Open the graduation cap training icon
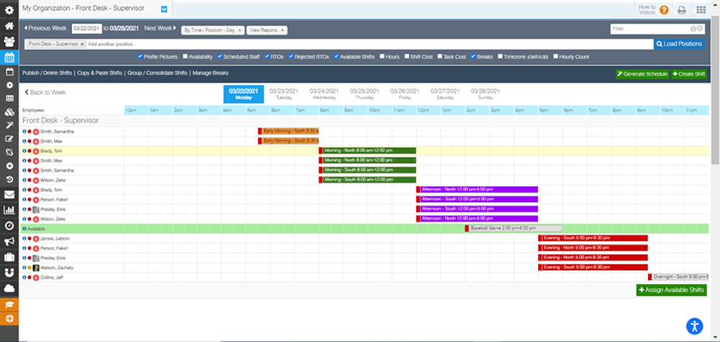The width and height of the screenshot is (720, 342). [x=9, y=305]
